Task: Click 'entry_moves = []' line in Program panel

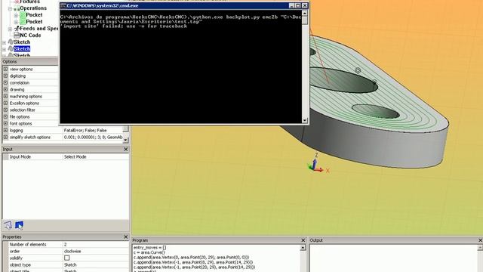Action: point(149,247)
